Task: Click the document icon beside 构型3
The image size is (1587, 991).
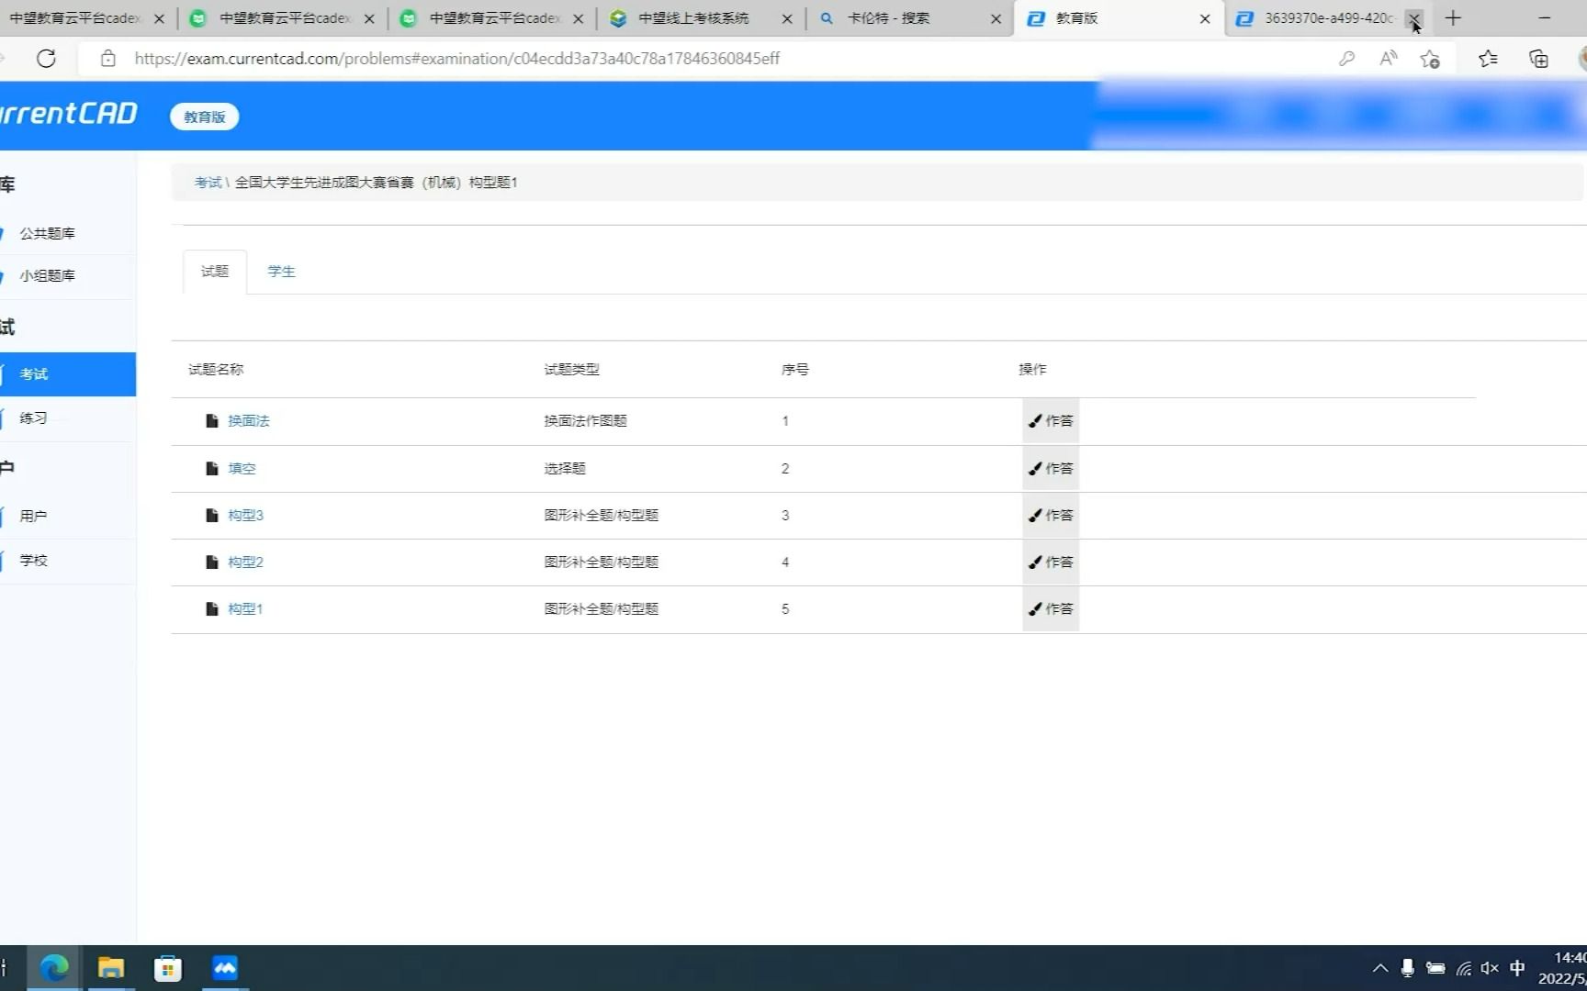Action: 211,516
